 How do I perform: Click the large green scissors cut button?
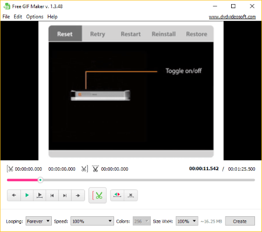(97, 195)
